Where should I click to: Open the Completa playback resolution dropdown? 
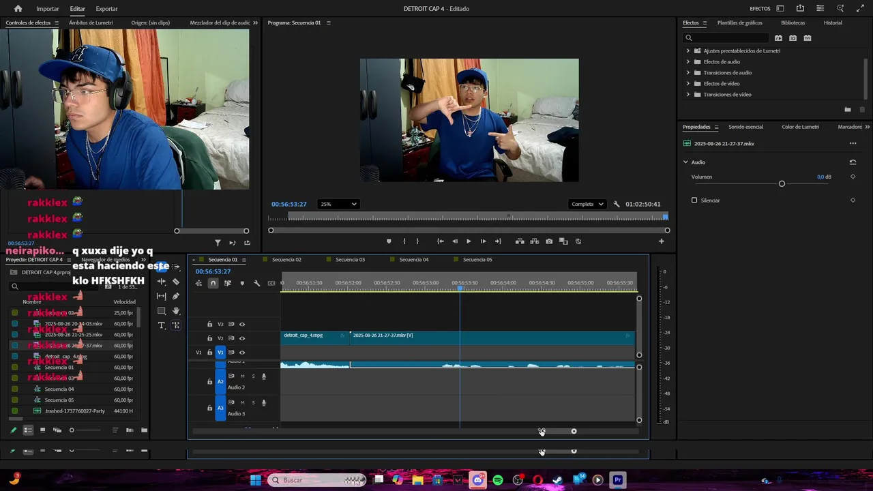[587, 204]
